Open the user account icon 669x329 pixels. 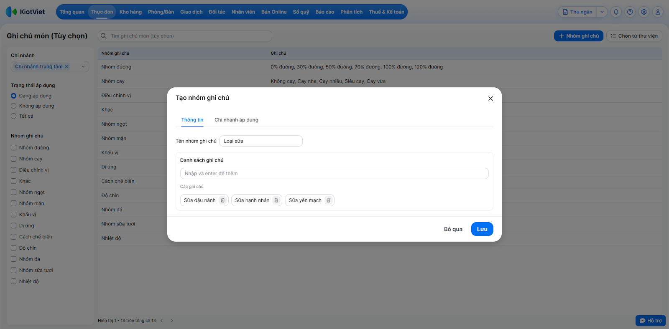point(658,12)
